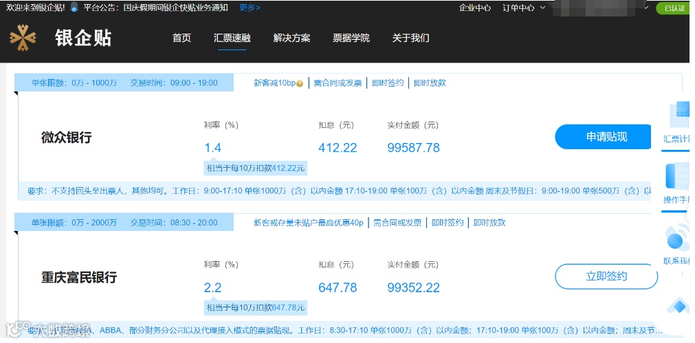
Task: Click the 1.4 interest rate value
Action: click(212, 148)
